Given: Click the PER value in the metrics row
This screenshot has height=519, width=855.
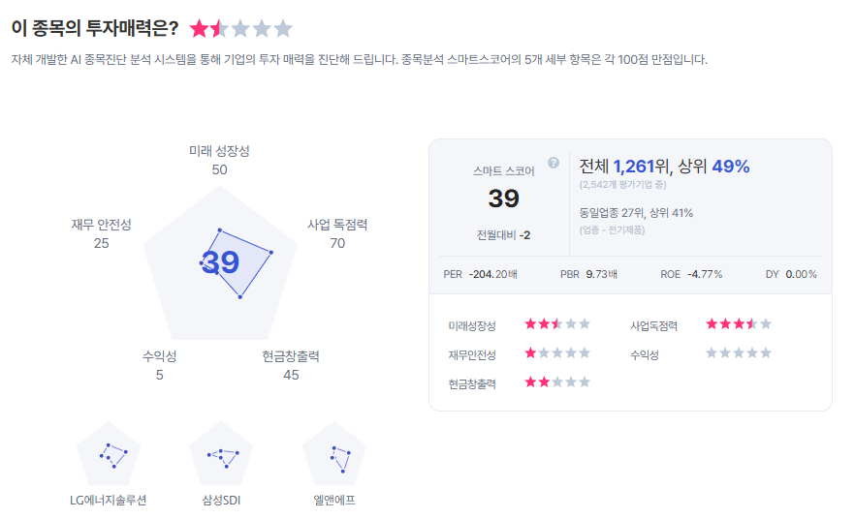Looking at the screenshot, I should (x=492, y=274).
